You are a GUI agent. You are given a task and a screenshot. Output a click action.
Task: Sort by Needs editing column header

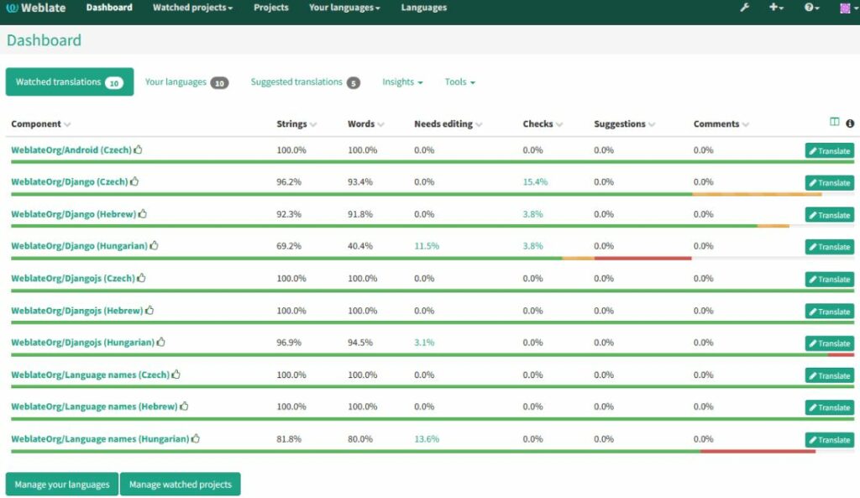click(x=448, y=124)
